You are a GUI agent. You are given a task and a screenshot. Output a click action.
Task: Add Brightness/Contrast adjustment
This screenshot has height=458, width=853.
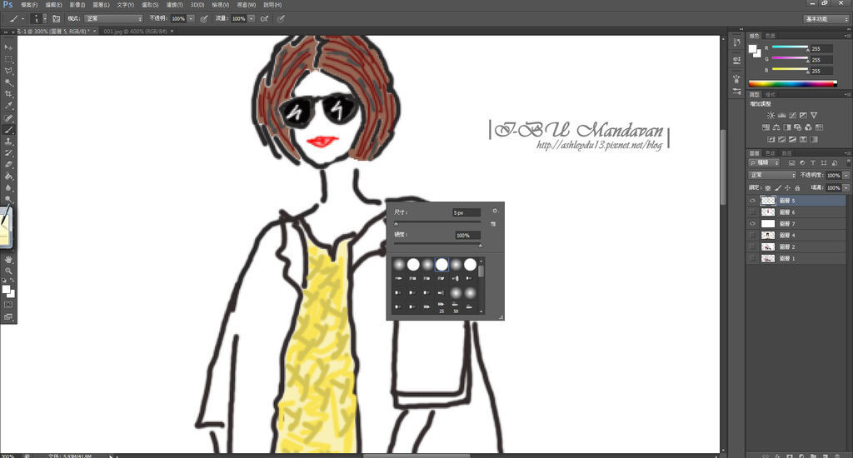[771, 115]
